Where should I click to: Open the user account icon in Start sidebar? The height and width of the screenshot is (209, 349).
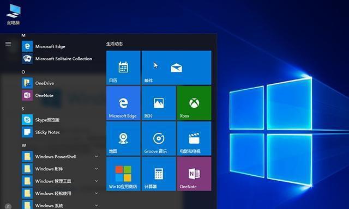point(8,206)
